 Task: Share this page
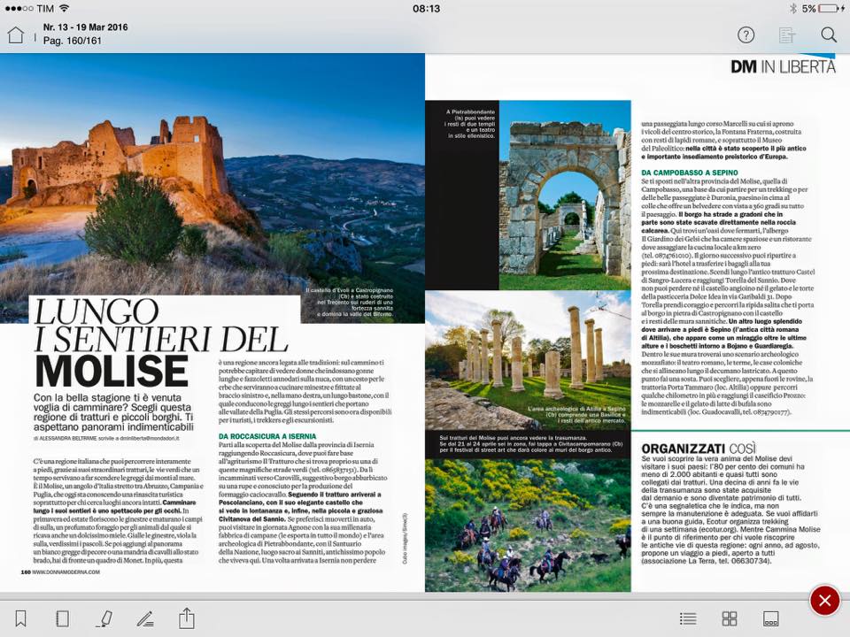(x=187, y=618)
